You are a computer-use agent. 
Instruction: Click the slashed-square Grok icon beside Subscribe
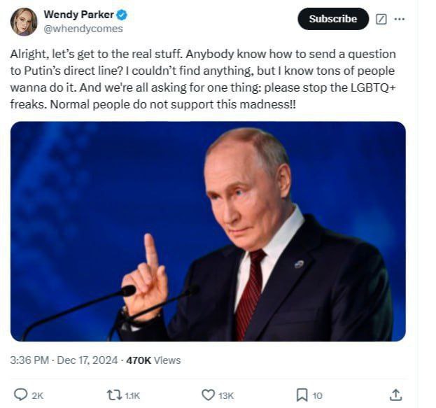click(381, 19)
